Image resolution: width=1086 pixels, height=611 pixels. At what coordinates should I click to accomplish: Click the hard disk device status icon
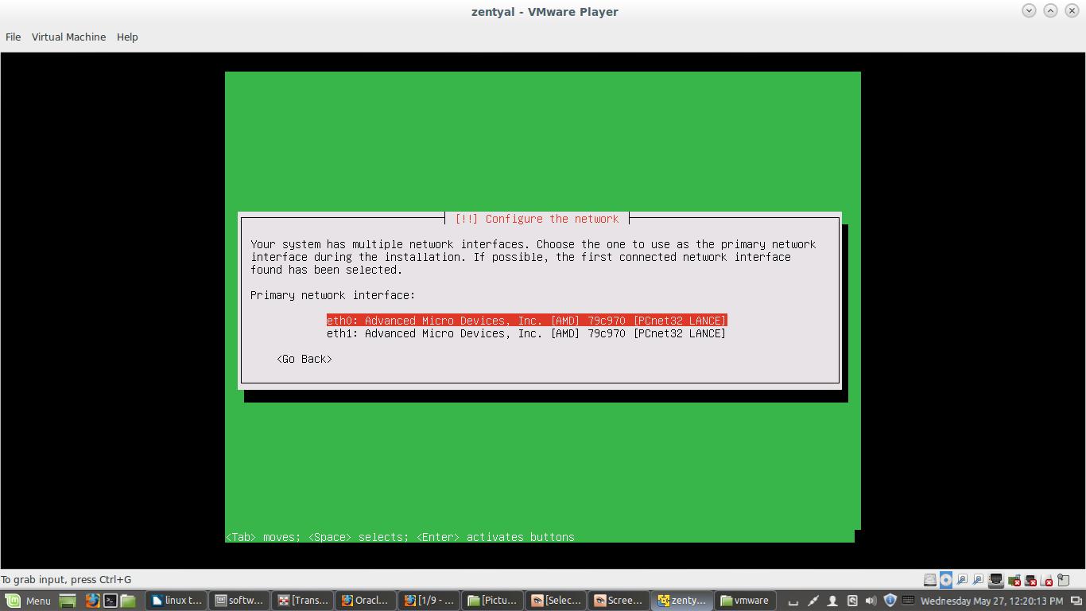pyautogui.click(x=929, y=580)
